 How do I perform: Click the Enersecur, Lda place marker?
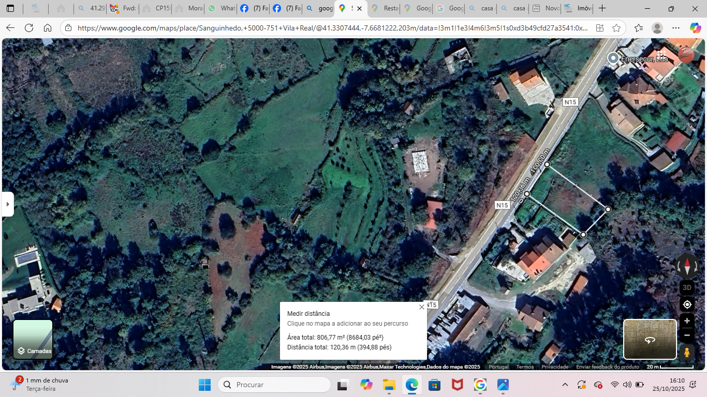point(613,58)
